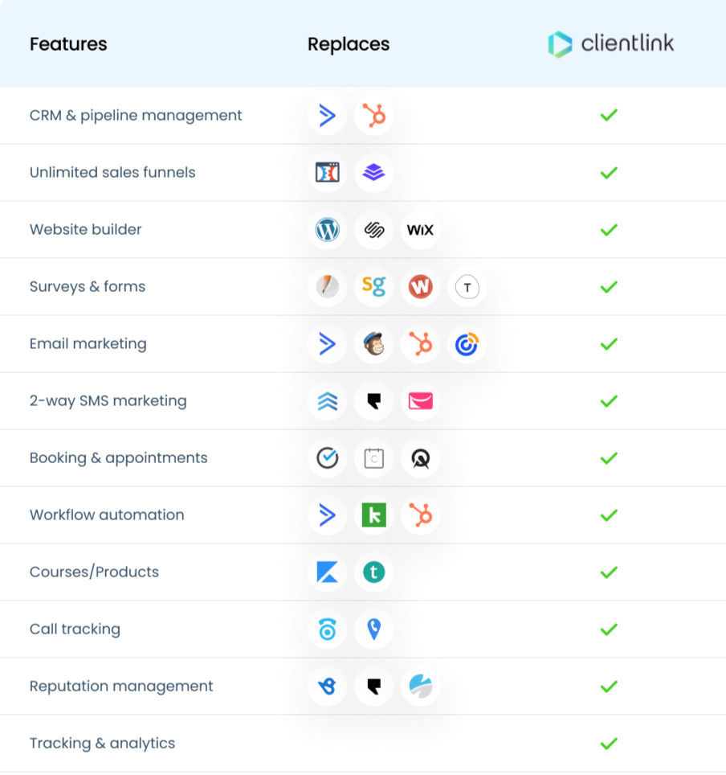Click the HubSpot icon in the CRM row

(x=373, y=116)
